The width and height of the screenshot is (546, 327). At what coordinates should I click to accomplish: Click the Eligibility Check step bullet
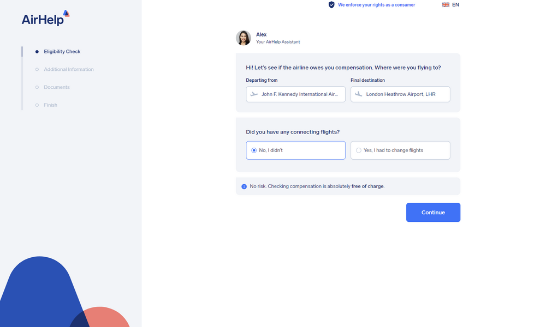37,52
